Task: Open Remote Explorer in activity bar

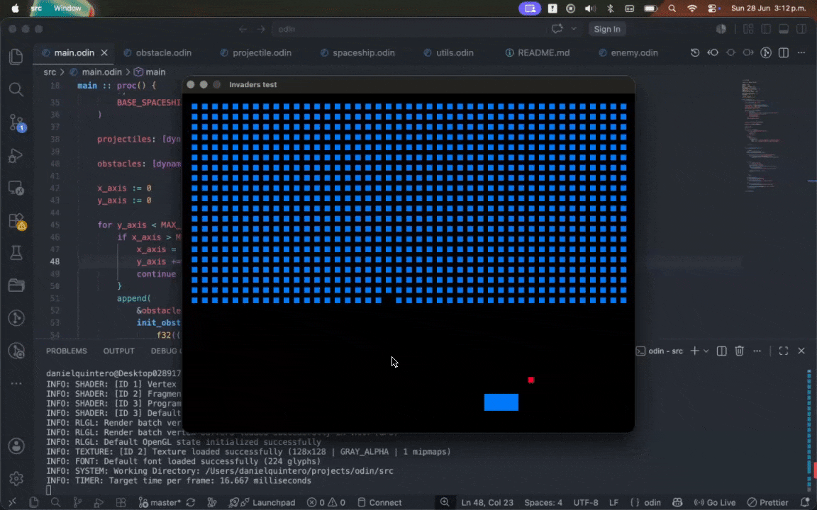Action: click(16, 188)
